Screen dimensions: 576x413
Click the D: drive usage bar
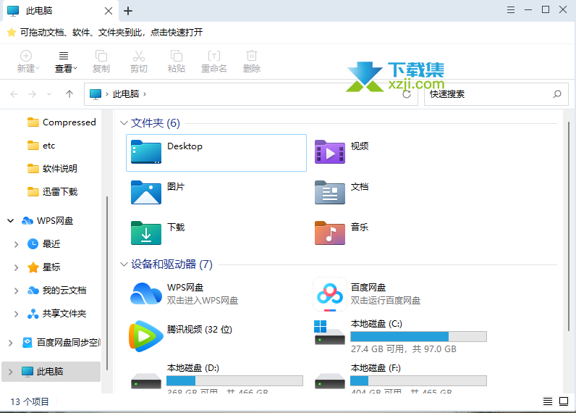pos(234,380)
